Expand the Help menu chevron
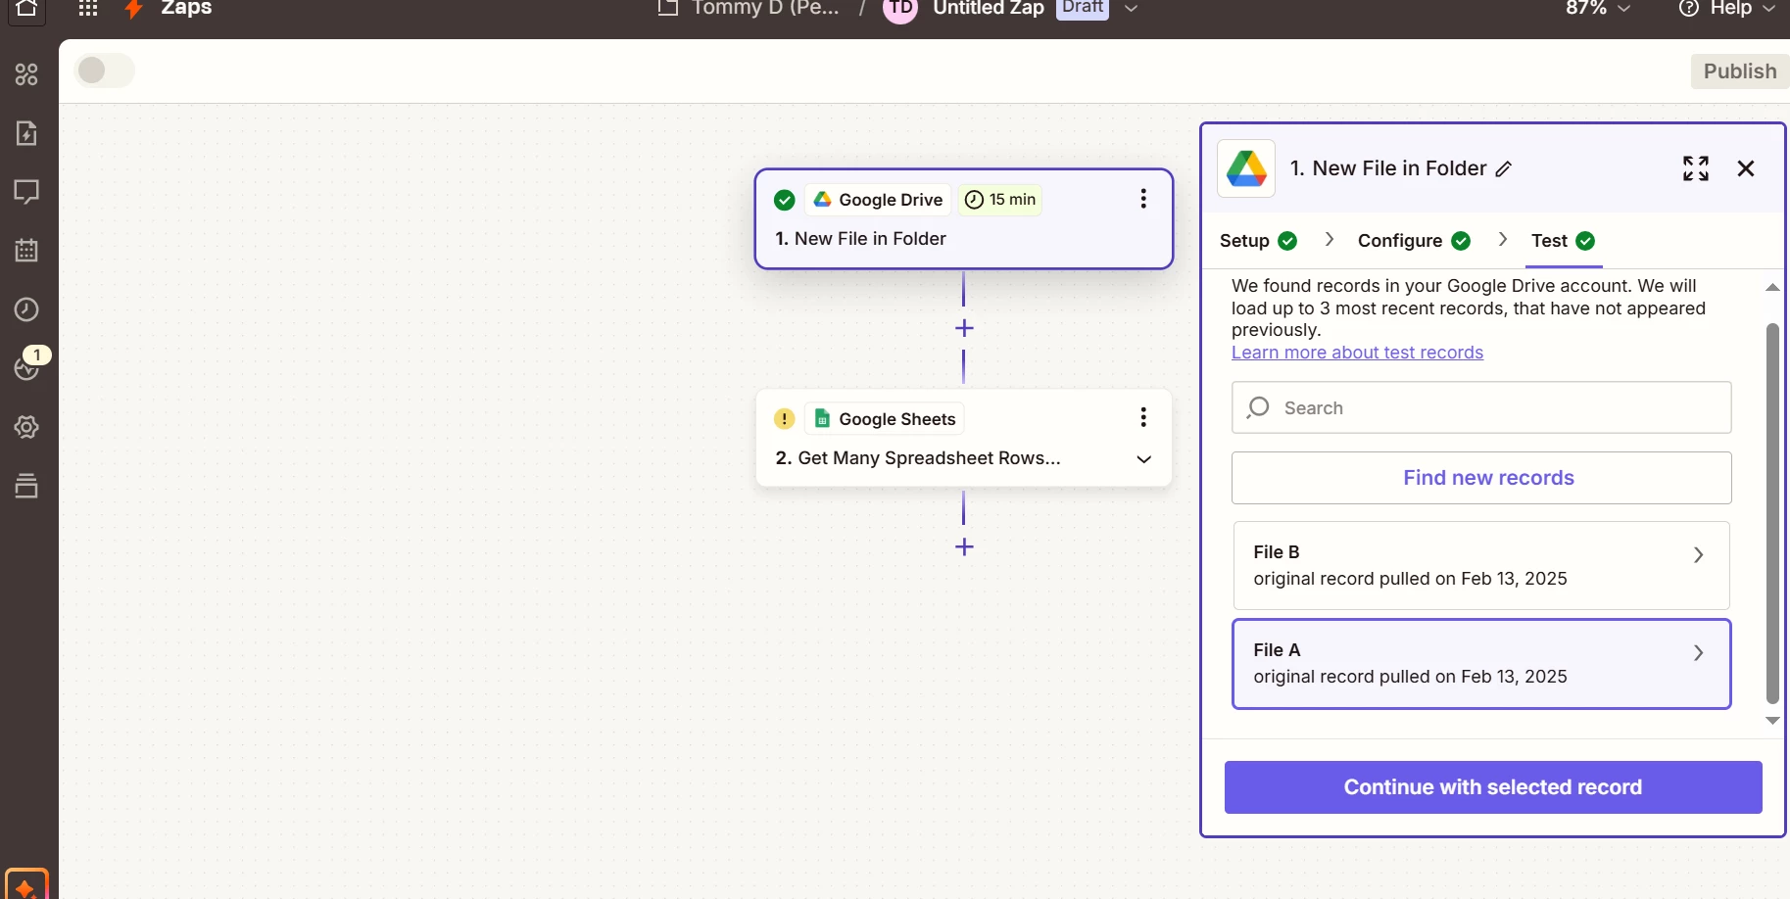Screen dimensions: 1790x899 (1769, 8)
